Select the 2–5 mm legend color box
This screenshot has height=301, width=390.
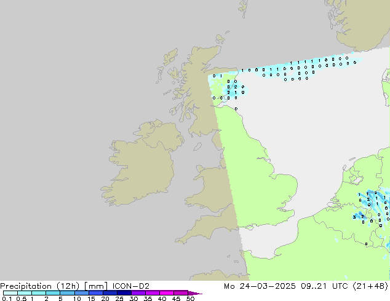point(53,293)
